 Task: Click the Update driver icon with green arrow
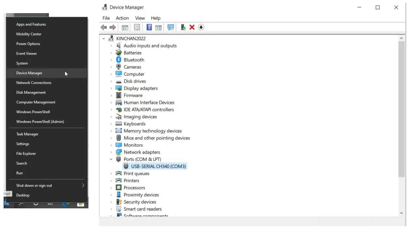click(x=183, y=27)
